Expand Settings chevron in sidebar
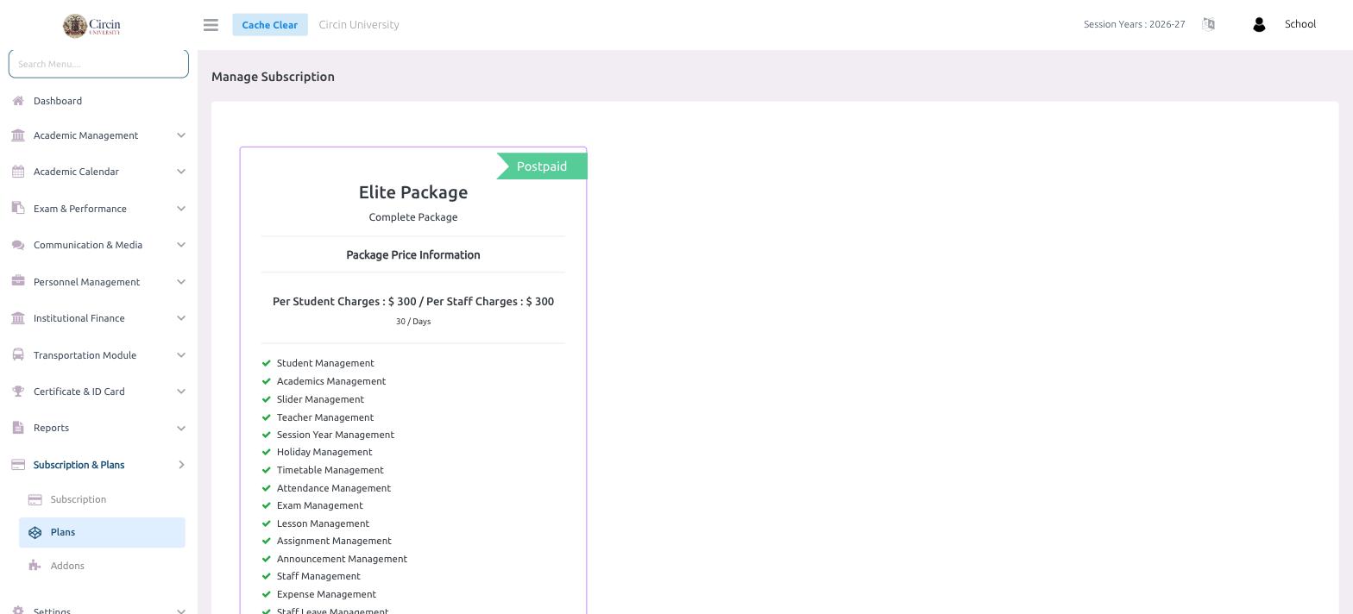Screen dimensions: 1353x614 (181, 610)
